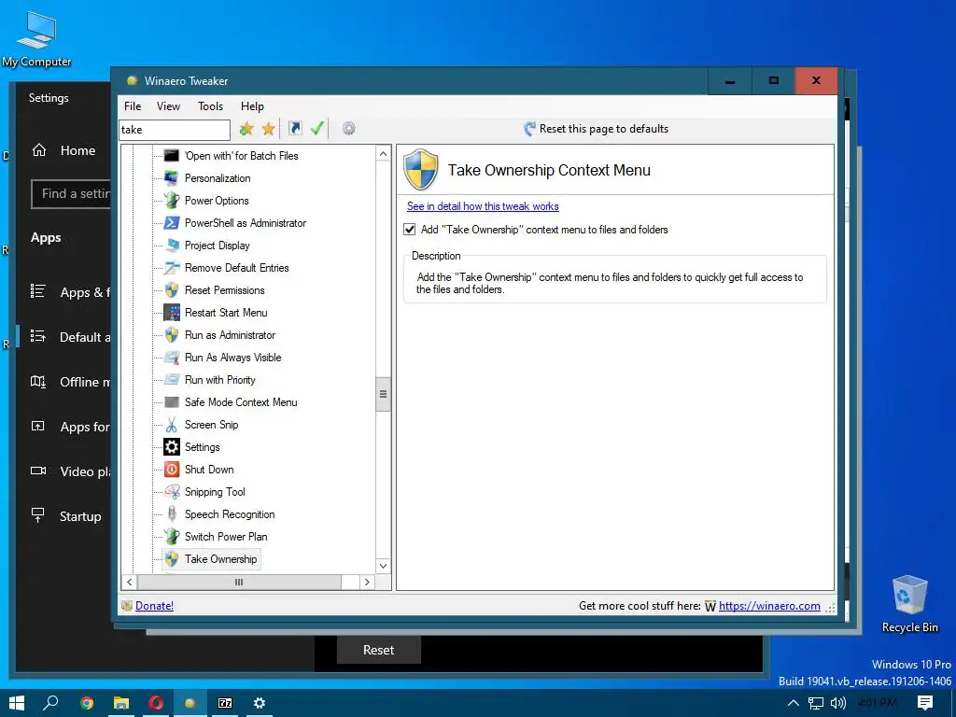The height and width of the screenshot is (717, 956).
Task: Open Chrome from the taskbar
Action: point(87,703)
